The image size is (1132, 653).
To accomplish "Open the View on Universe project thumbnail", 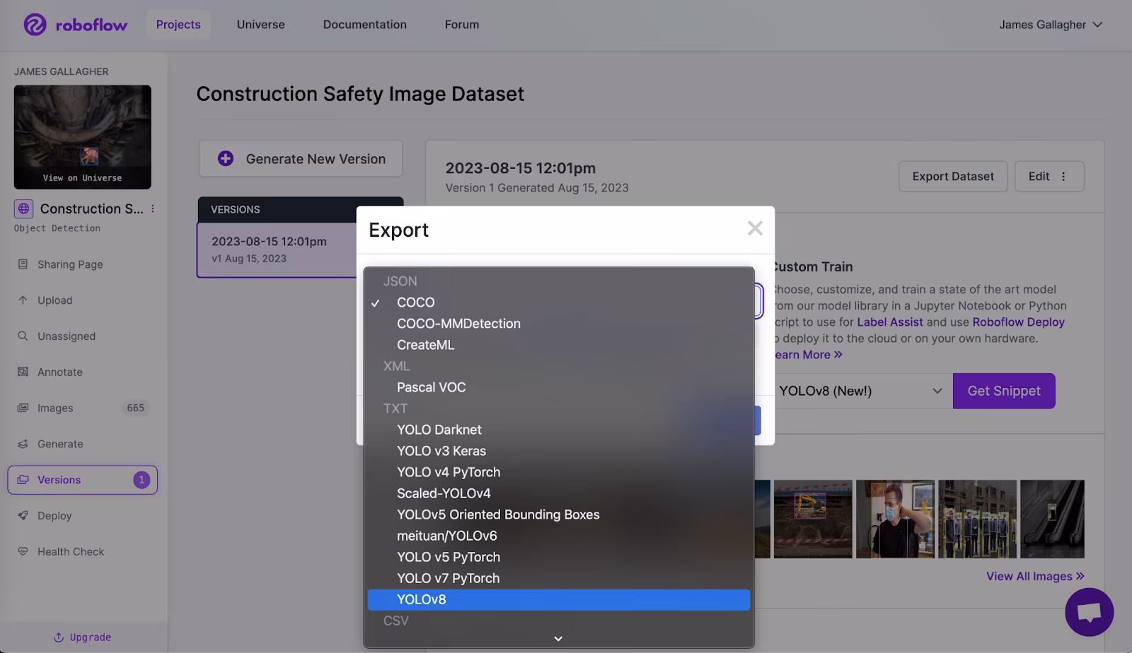I will (83, 137).
